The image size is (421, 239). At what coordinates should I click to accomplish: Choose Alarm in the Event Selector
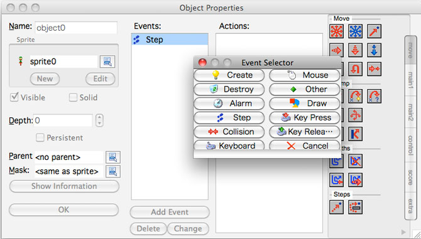[229, 104]
